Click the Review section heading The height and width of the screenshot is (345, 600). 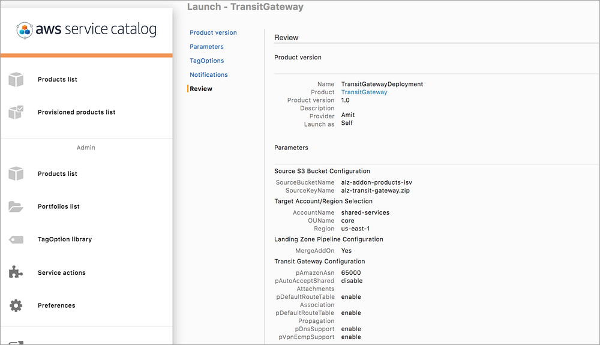[286, 37]
